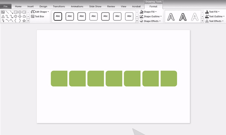226x135 pixels.
Task: Show next row of shape styles
Action: pos(137,16)
